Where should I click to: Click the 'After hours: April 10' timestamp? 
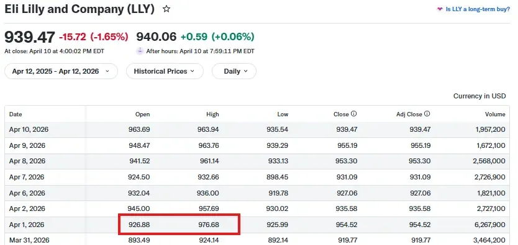[x=200, y=51]
